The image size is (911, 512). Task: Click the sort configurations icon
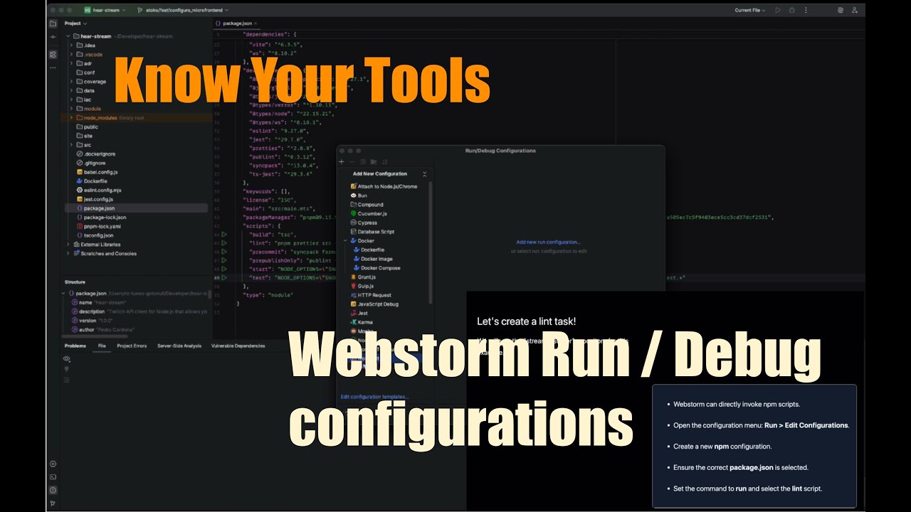(384, 162)
